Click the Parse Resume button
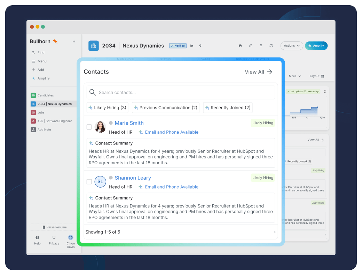Image resolution: width=362 pixels, height=275 pixels. point(55,227)
